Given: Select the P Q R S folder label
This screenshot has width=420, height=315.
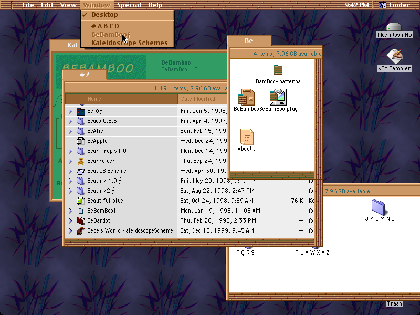Looking at the screenshot, I should point(245,253).
